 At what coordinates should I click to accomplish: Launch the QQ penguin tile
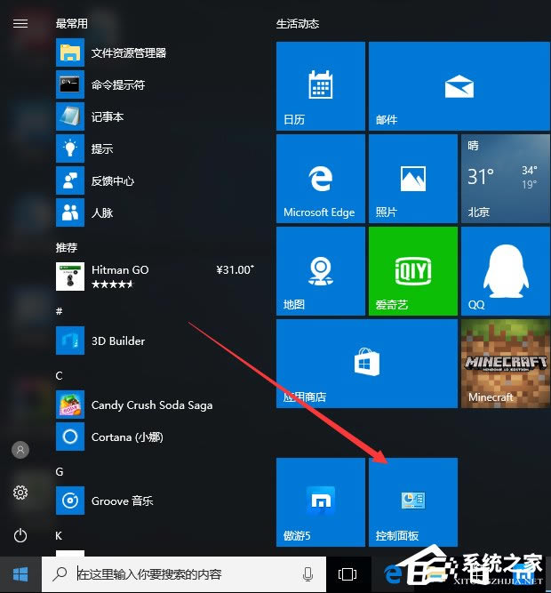coord(504,270)
